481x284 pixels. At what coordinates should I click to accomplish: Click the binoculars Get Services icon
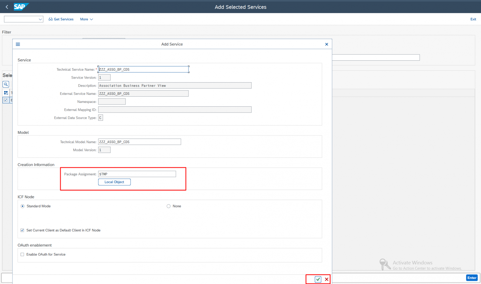(x=50, y=19)
